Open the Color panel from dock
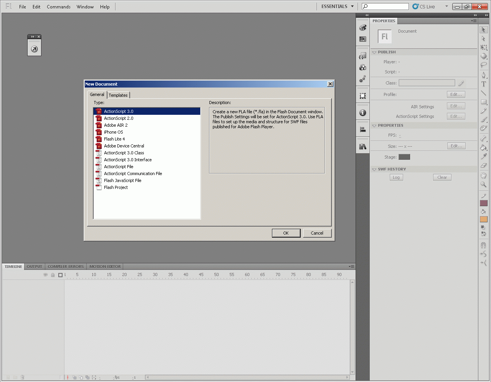 (x=362, y=28)
